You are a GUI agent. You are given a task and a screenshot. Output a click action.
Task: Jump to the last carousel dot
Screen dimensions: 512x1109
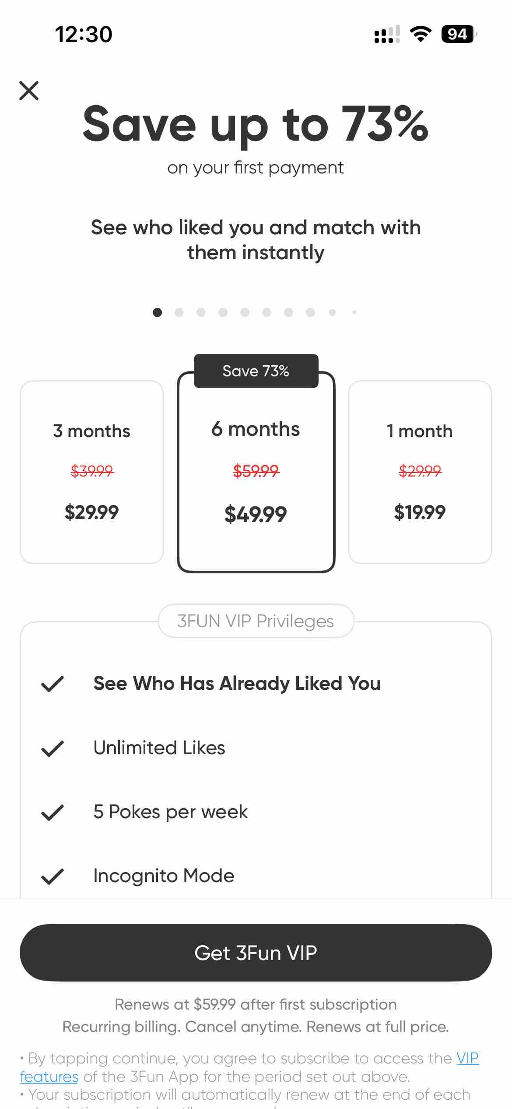point(354,312)
